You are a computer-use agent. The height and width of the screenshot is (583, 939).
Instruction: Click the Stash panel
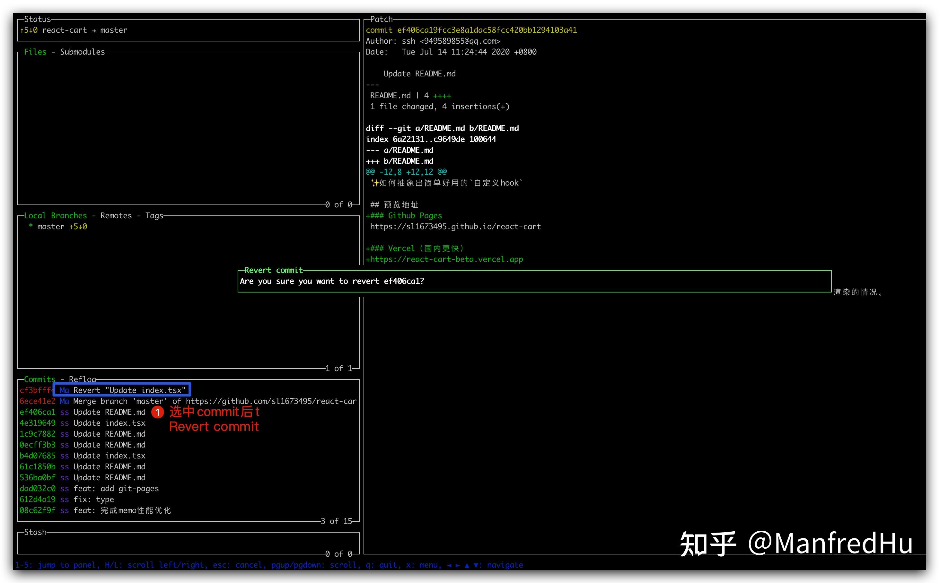[x=188, y=543]
